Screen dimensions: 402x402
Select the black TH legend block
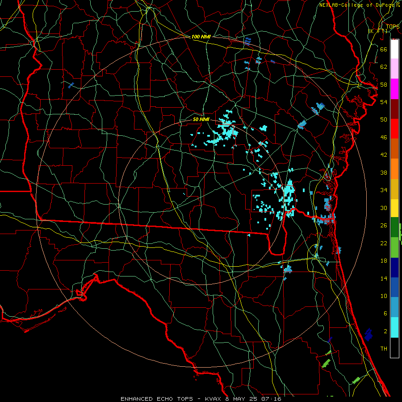pos(394,348)
